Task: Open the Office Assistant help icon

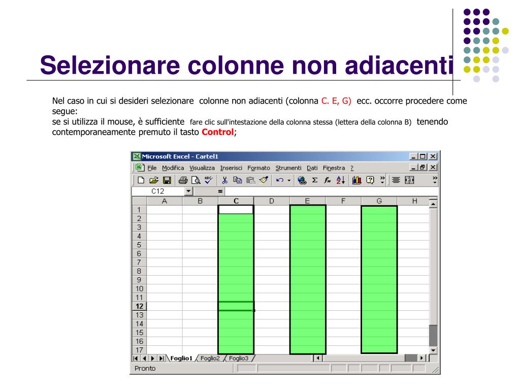Action: pyautogui.click(x=370, y=180)
